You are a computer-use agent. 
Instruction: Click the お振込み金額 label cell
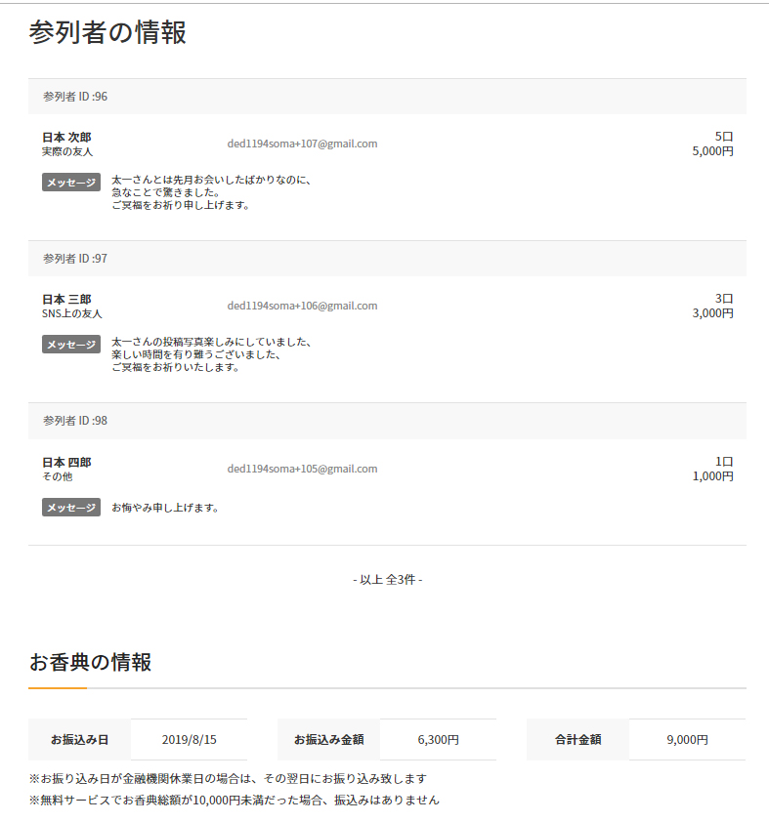(x=329, y=740)
